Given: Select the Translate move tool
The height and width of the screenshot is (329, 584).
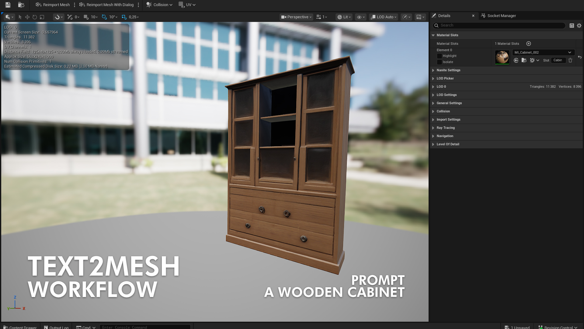Looking at the screenshot, I should point(27,17).
